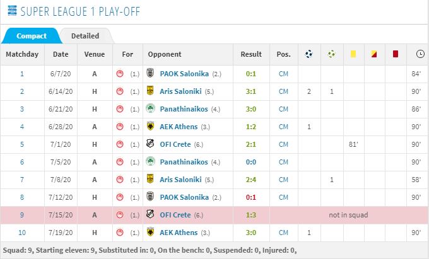This screenshot has height=259, width=429.
Task: Switch to the Detailed tab
Action: pyautogui.click(x=85, y=36)
